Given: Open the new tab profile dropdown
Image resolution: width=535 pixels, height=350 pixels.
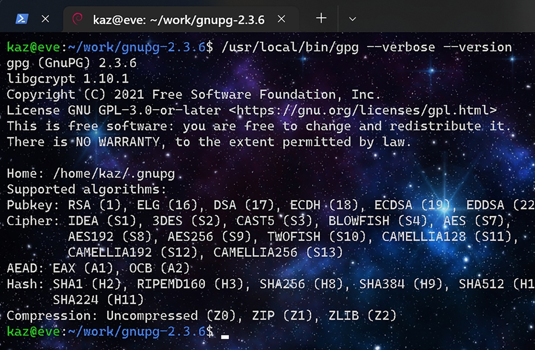Looking at the screenshot, I should point(352,19).
